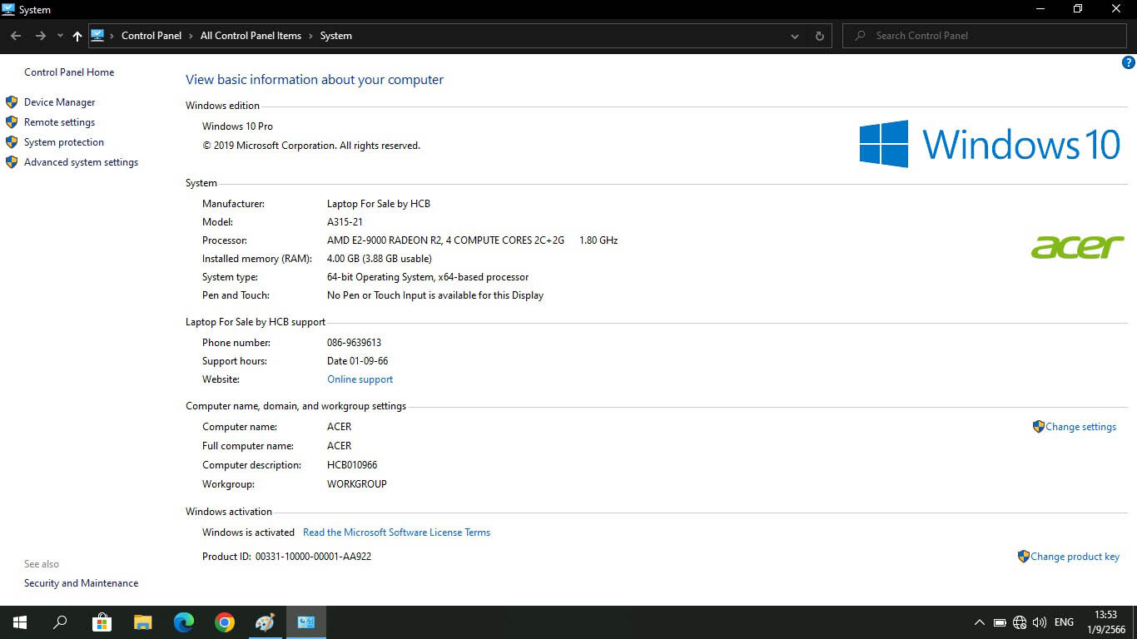Screen dimensions: 1137x639
Task: Open the Windows Start menu
Action: click(x=20, y=622)
